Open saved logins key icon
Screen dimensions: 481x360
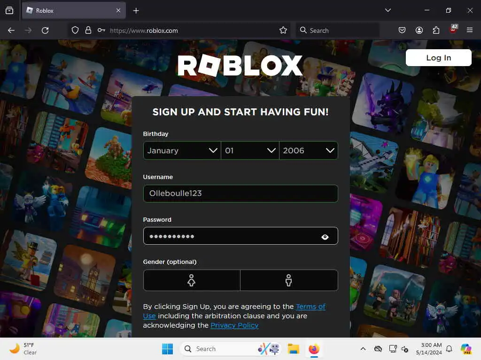(x=101, y=30)
